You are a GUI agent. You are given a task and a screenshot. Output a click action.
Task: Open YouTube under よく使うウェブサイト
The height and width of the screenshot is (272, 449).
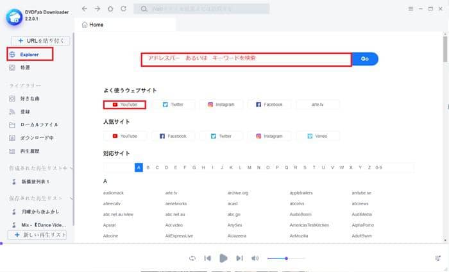click(124, 105)
